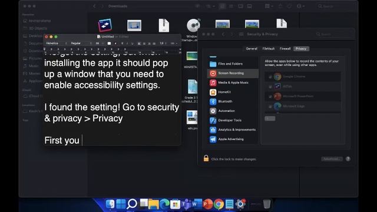Click the Finder window search field
The width and height of the screenshot is (377, 212).
coord(335,6)
